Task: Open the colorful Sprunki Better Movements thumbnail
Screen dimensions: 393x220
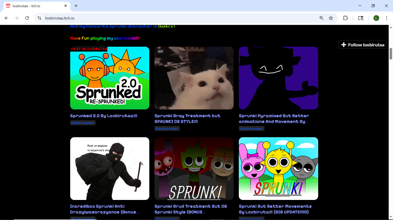Action: pos(278,168)
